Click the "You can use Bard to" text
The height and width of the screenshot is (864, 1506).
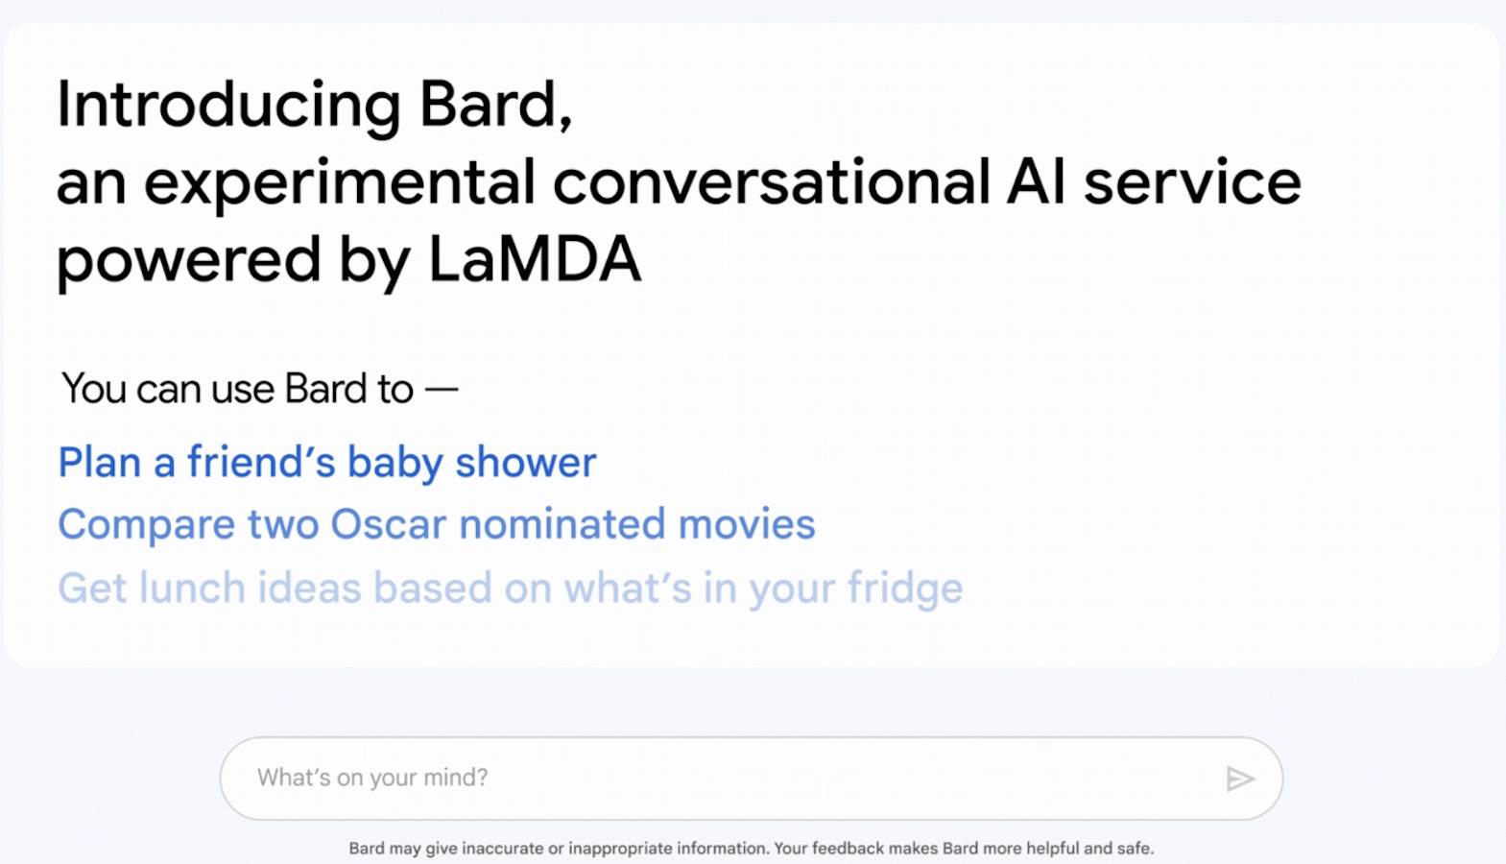click(x=237, y=390)
